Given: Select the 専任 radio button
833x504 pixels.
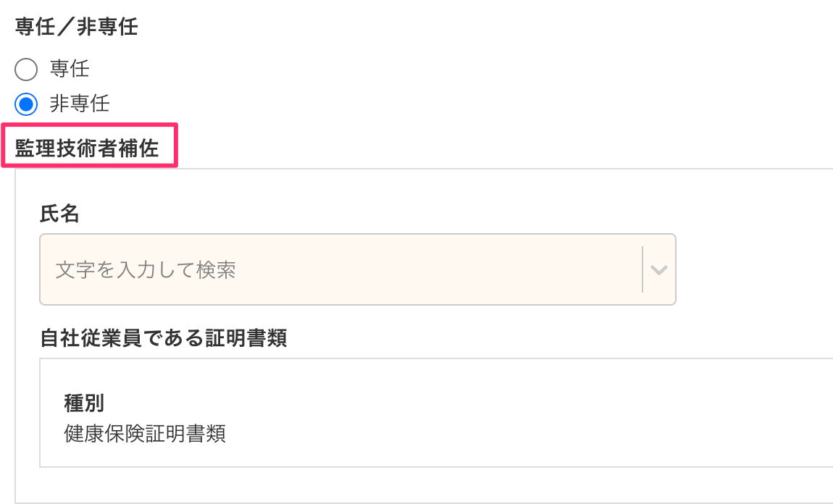Looking at the screenshot, I should 26,70.
